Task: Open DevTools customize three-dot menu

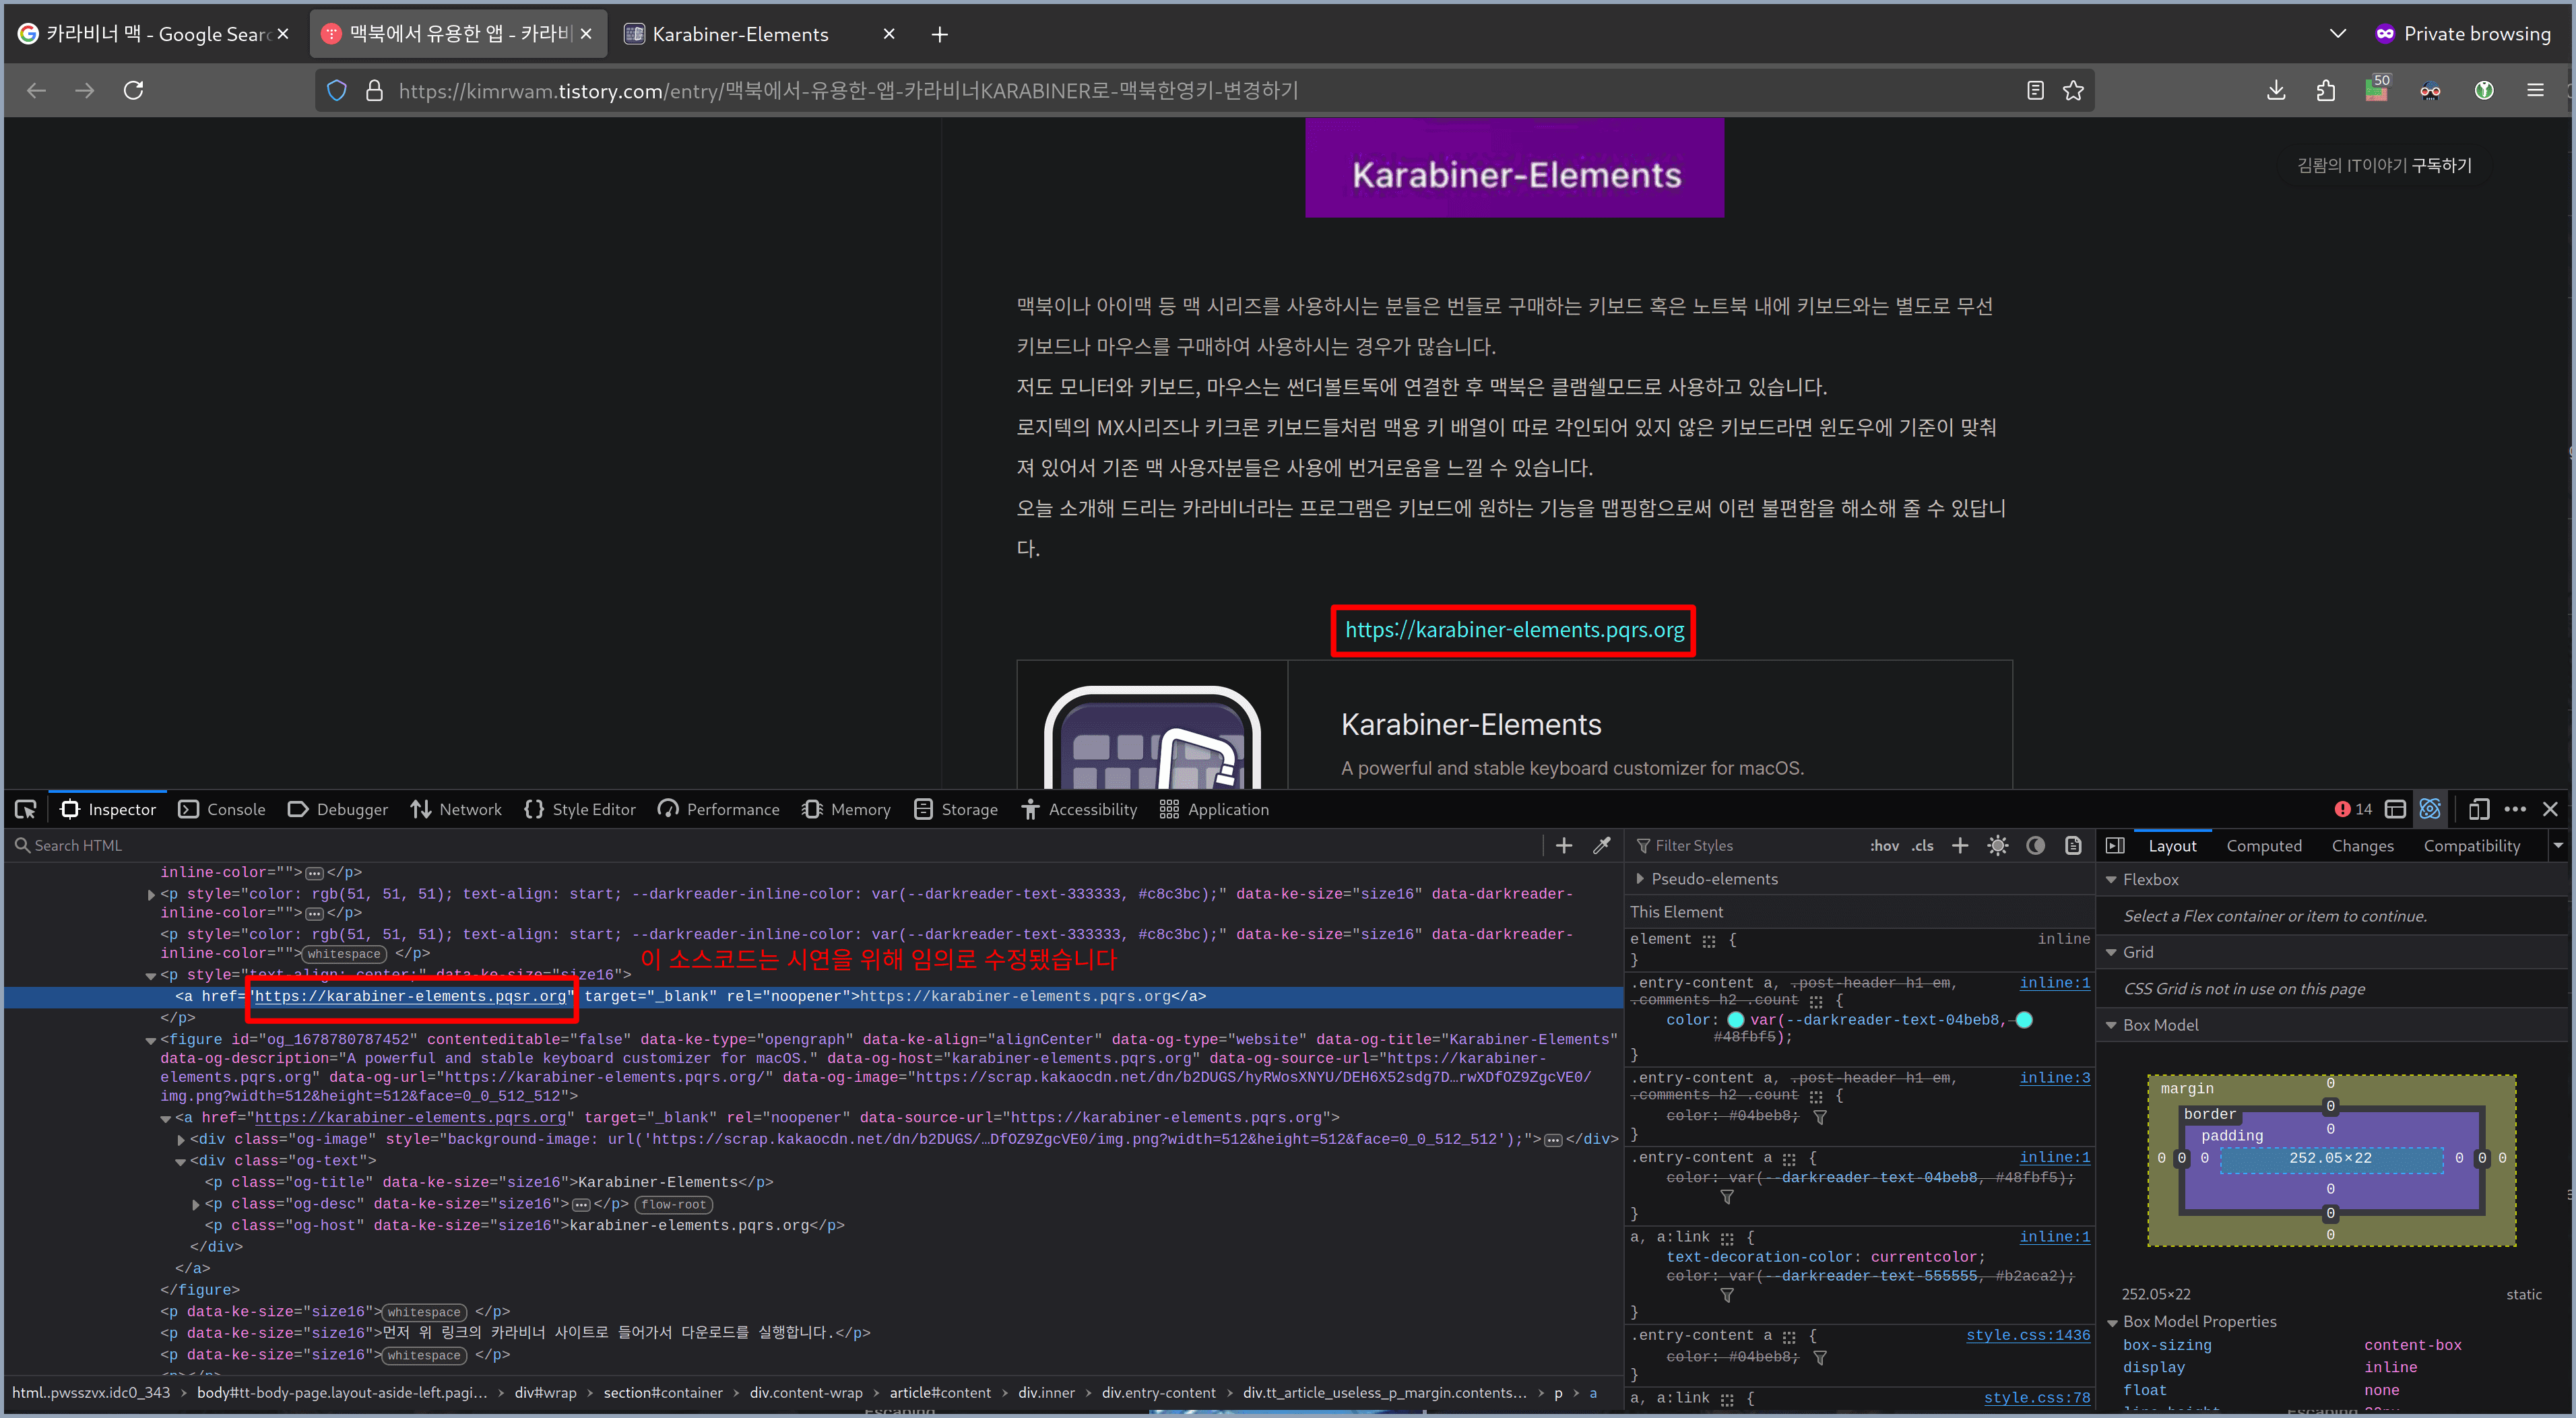Action: (2515, 809)
